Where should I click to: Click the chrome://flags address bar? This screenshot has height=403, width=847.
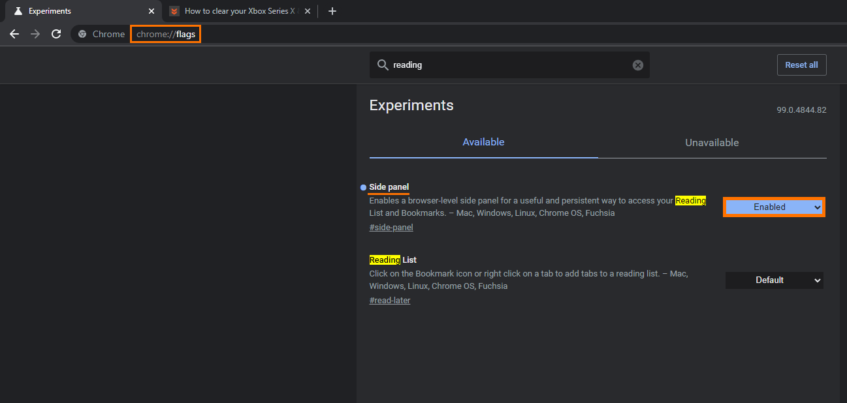165,34
